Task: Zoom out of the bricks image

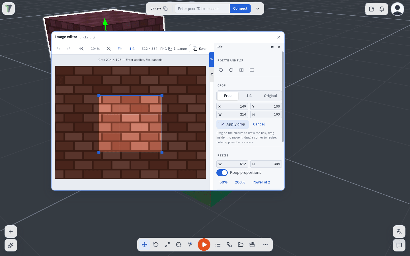Action: pyautogui.click(x=81, y=49)
